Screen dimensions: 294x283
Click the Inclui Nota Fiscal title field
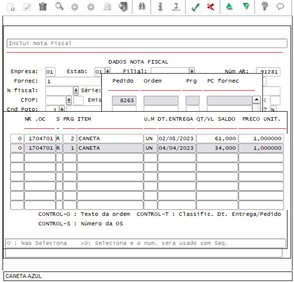147,44
